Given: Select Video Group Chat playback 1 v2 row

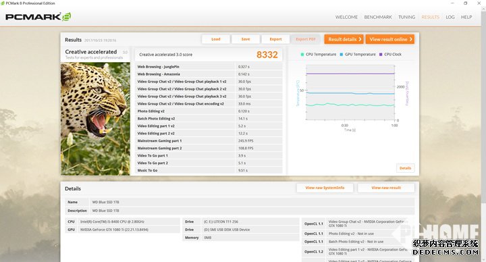Looking at the screenshot, I should pyautogui.click(x=209, y=82).
